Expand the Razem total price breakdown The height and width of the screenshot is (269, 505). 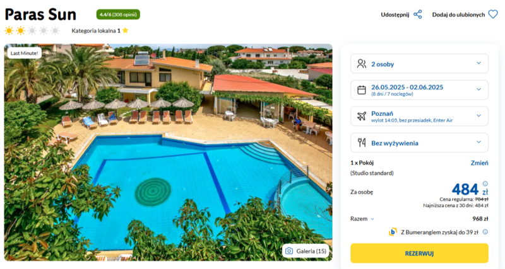point(362,219)
